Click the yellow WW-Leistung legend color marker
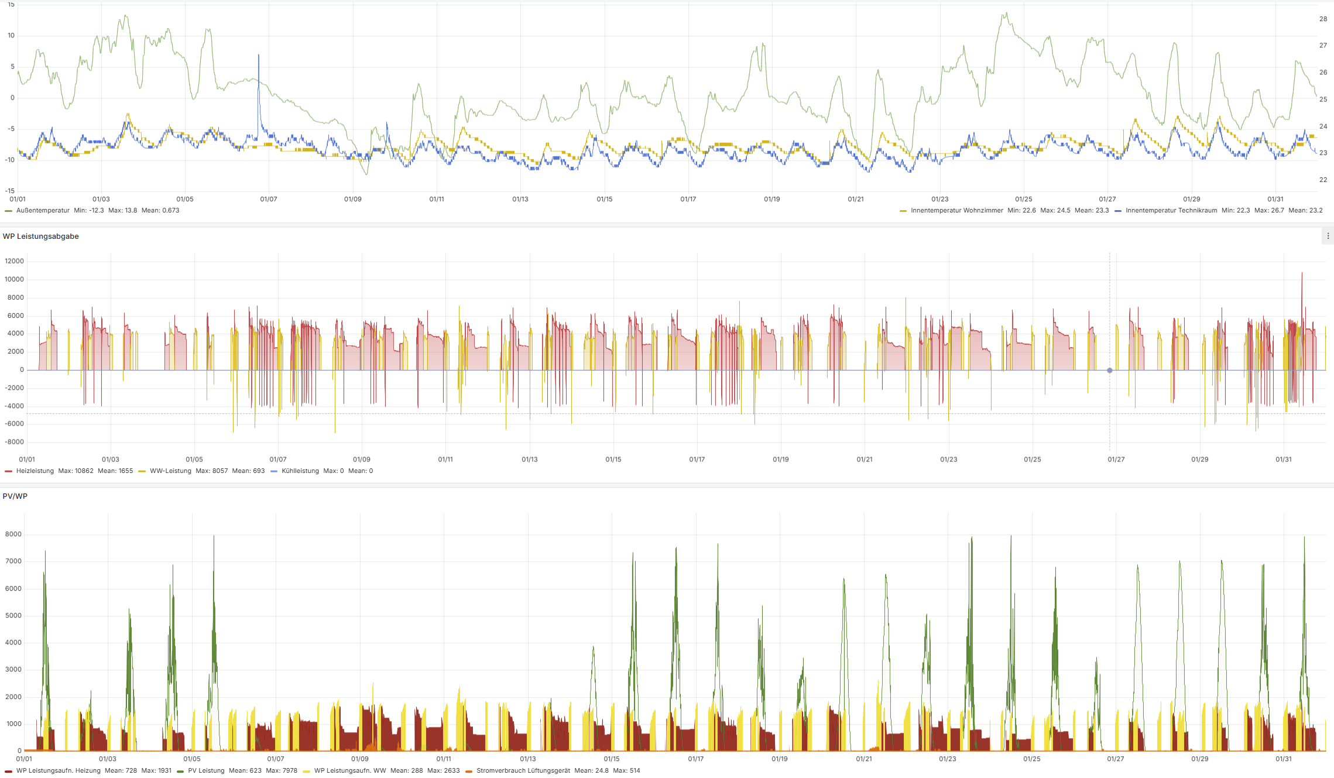This screenshot has width=1334, height=778. 142,471
